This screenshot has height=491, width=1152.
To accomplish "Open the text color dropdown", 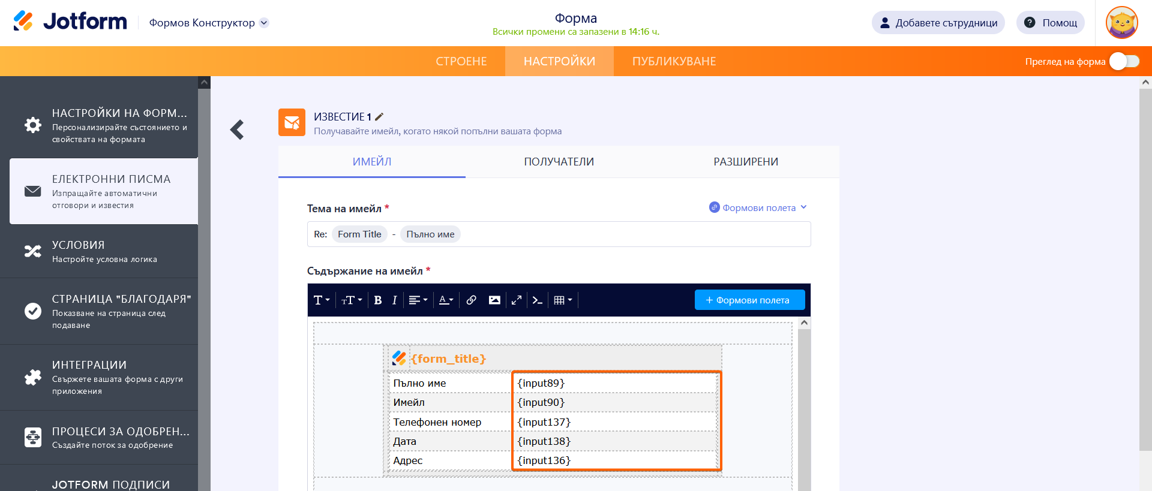I will (x=446, y=300).
